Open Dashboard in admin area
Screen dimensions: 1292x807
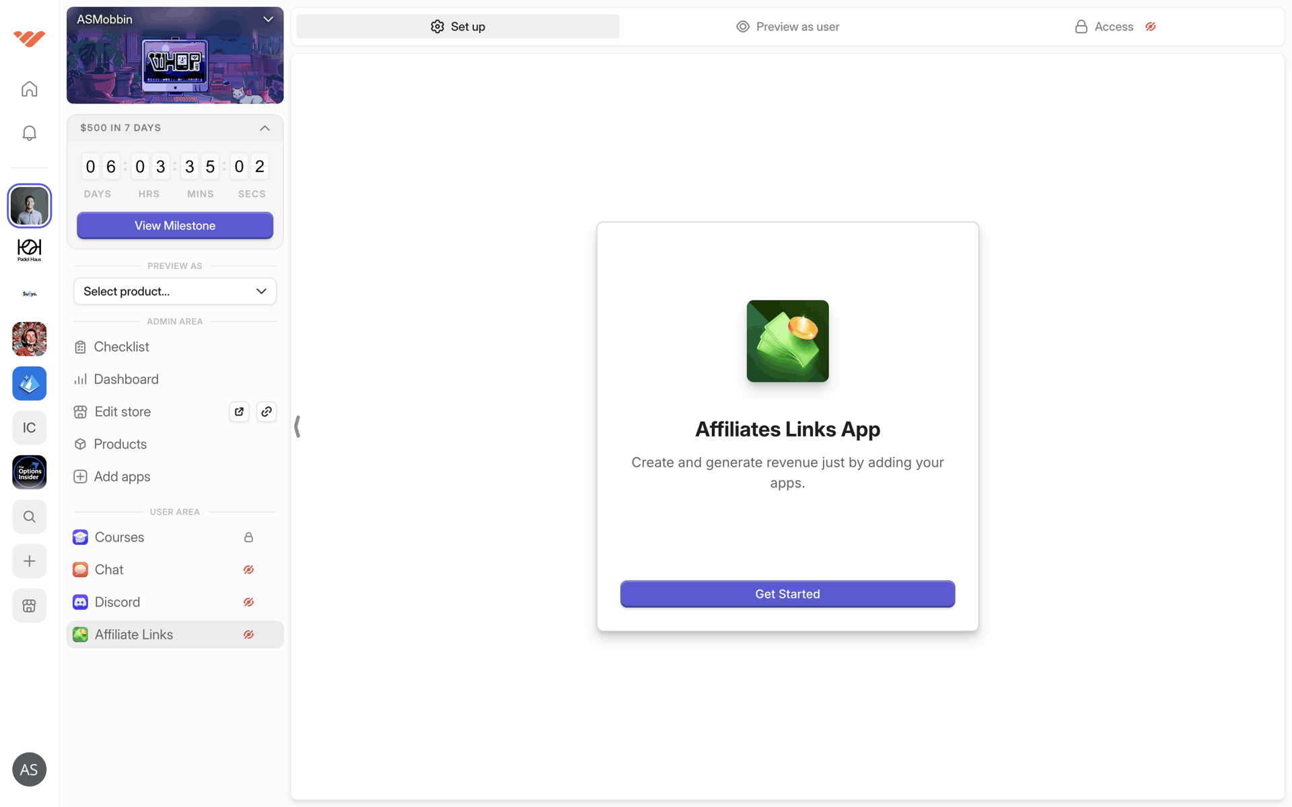click(175, 379)
